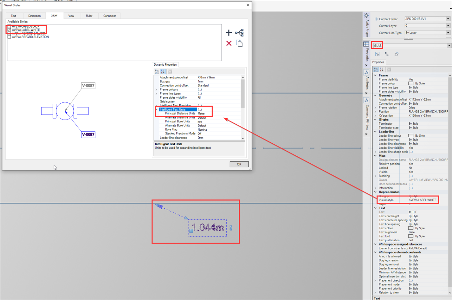The width and height of the screenshot is (452, 300).
Task: Open the Current Owner dropdown
Action: 448,19
